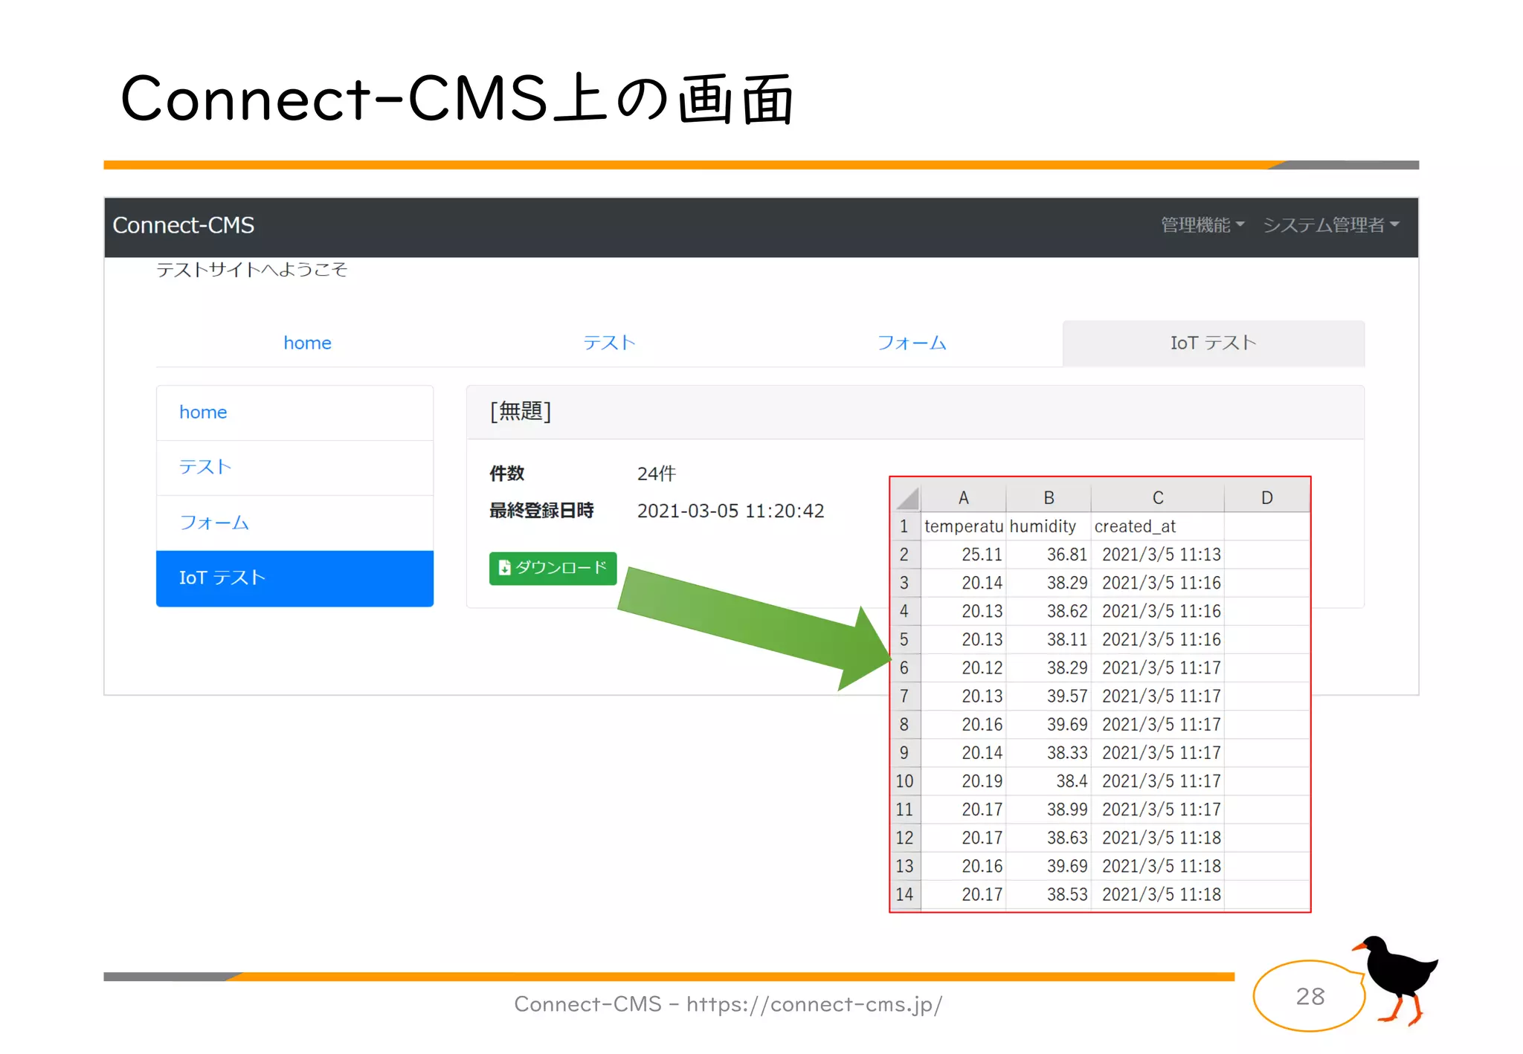Switch to the テスト top tab
Screen dimensions: 1523x1054
coord(609,343)
